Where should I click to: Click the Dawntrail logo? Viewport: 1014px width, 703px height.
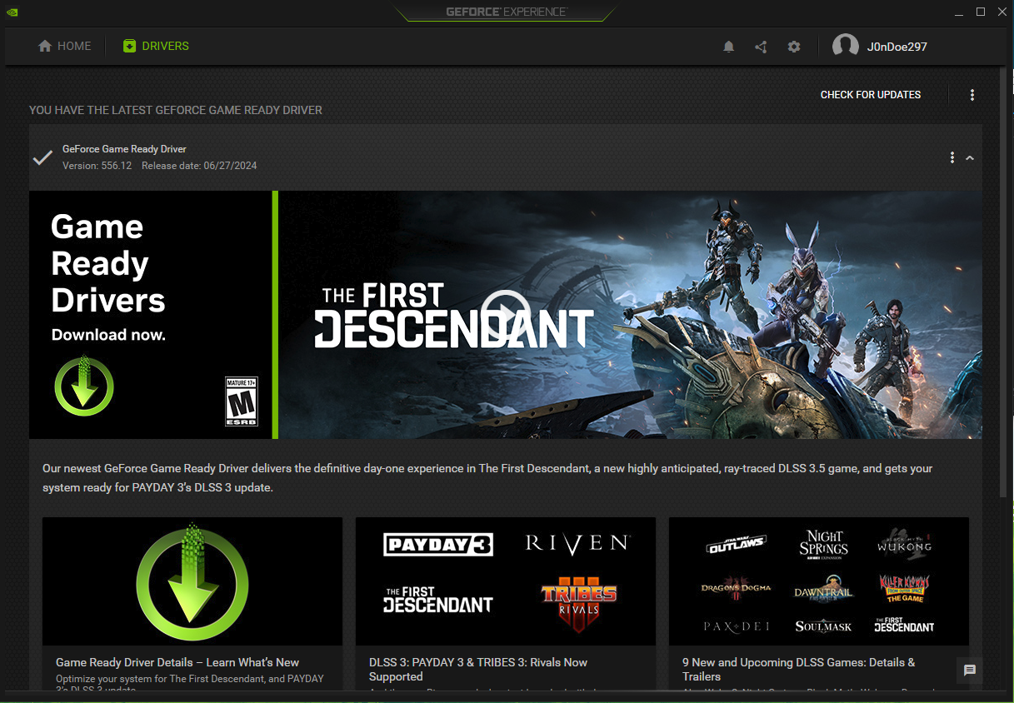click(823, 590)
